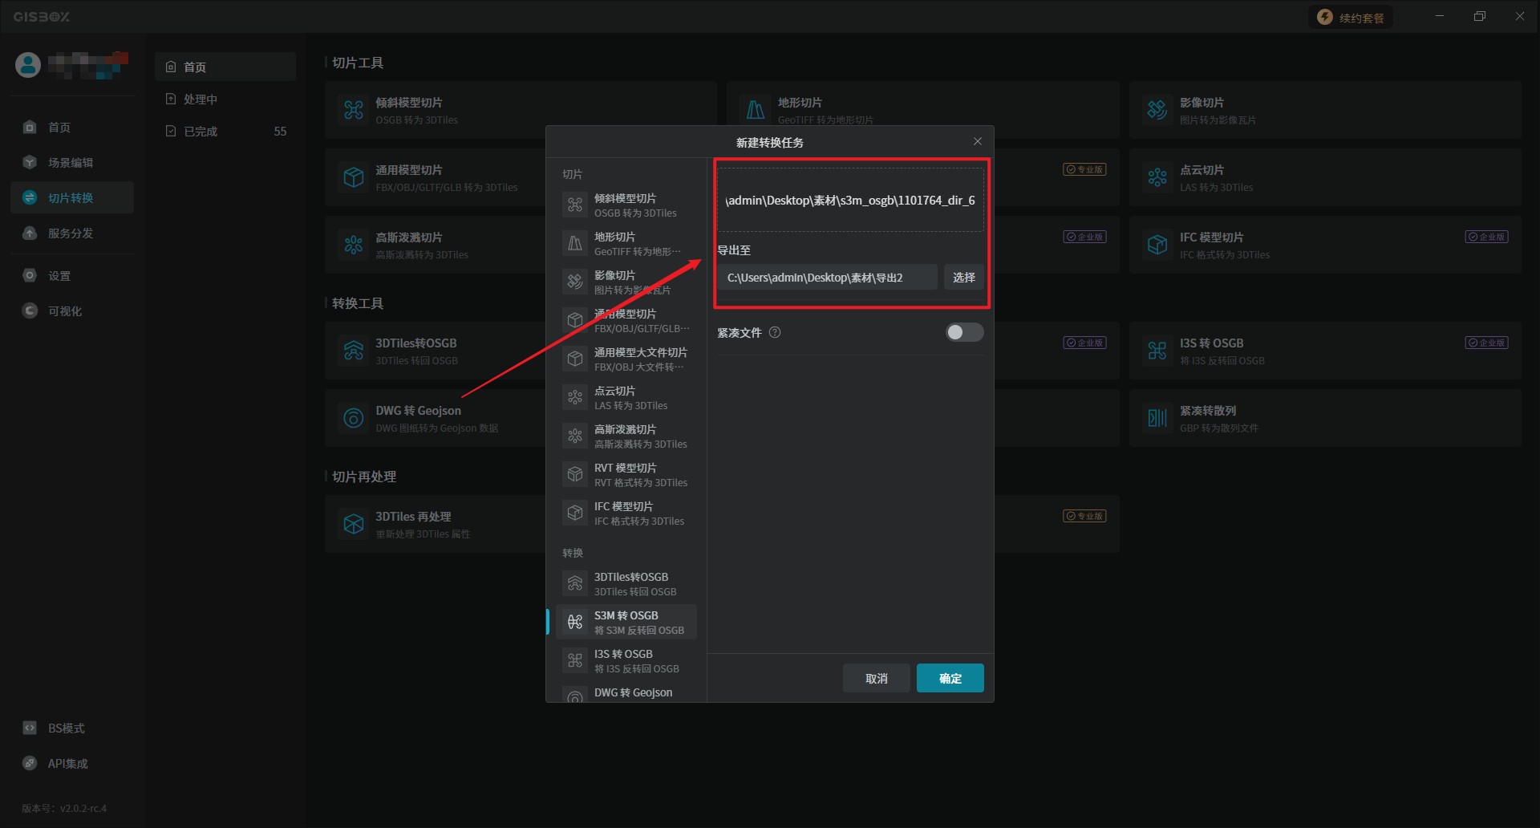This screenshot has width=1540, height=828.
Task: Switch to the 已完成 tab
Action: coord(201,132)
